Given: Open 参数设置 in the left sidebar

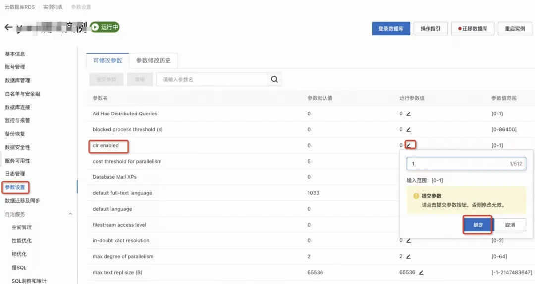Looking at the screenshot, I should click(15, 187).
